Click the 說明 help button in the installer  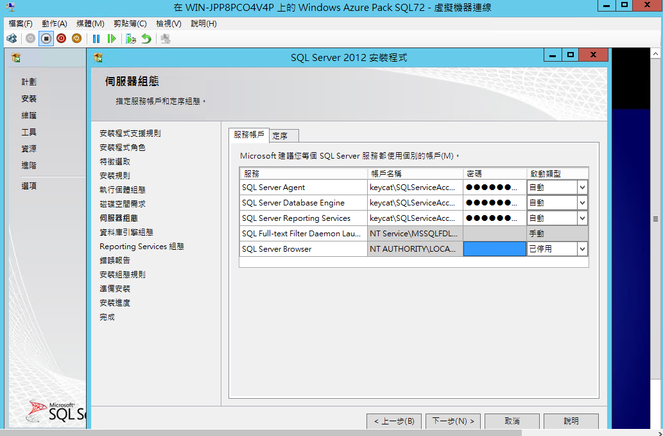point(571,421)
